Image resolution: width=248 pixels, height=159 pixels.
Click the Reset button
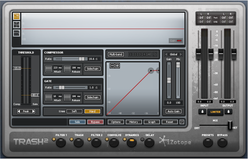click(170, 122)
